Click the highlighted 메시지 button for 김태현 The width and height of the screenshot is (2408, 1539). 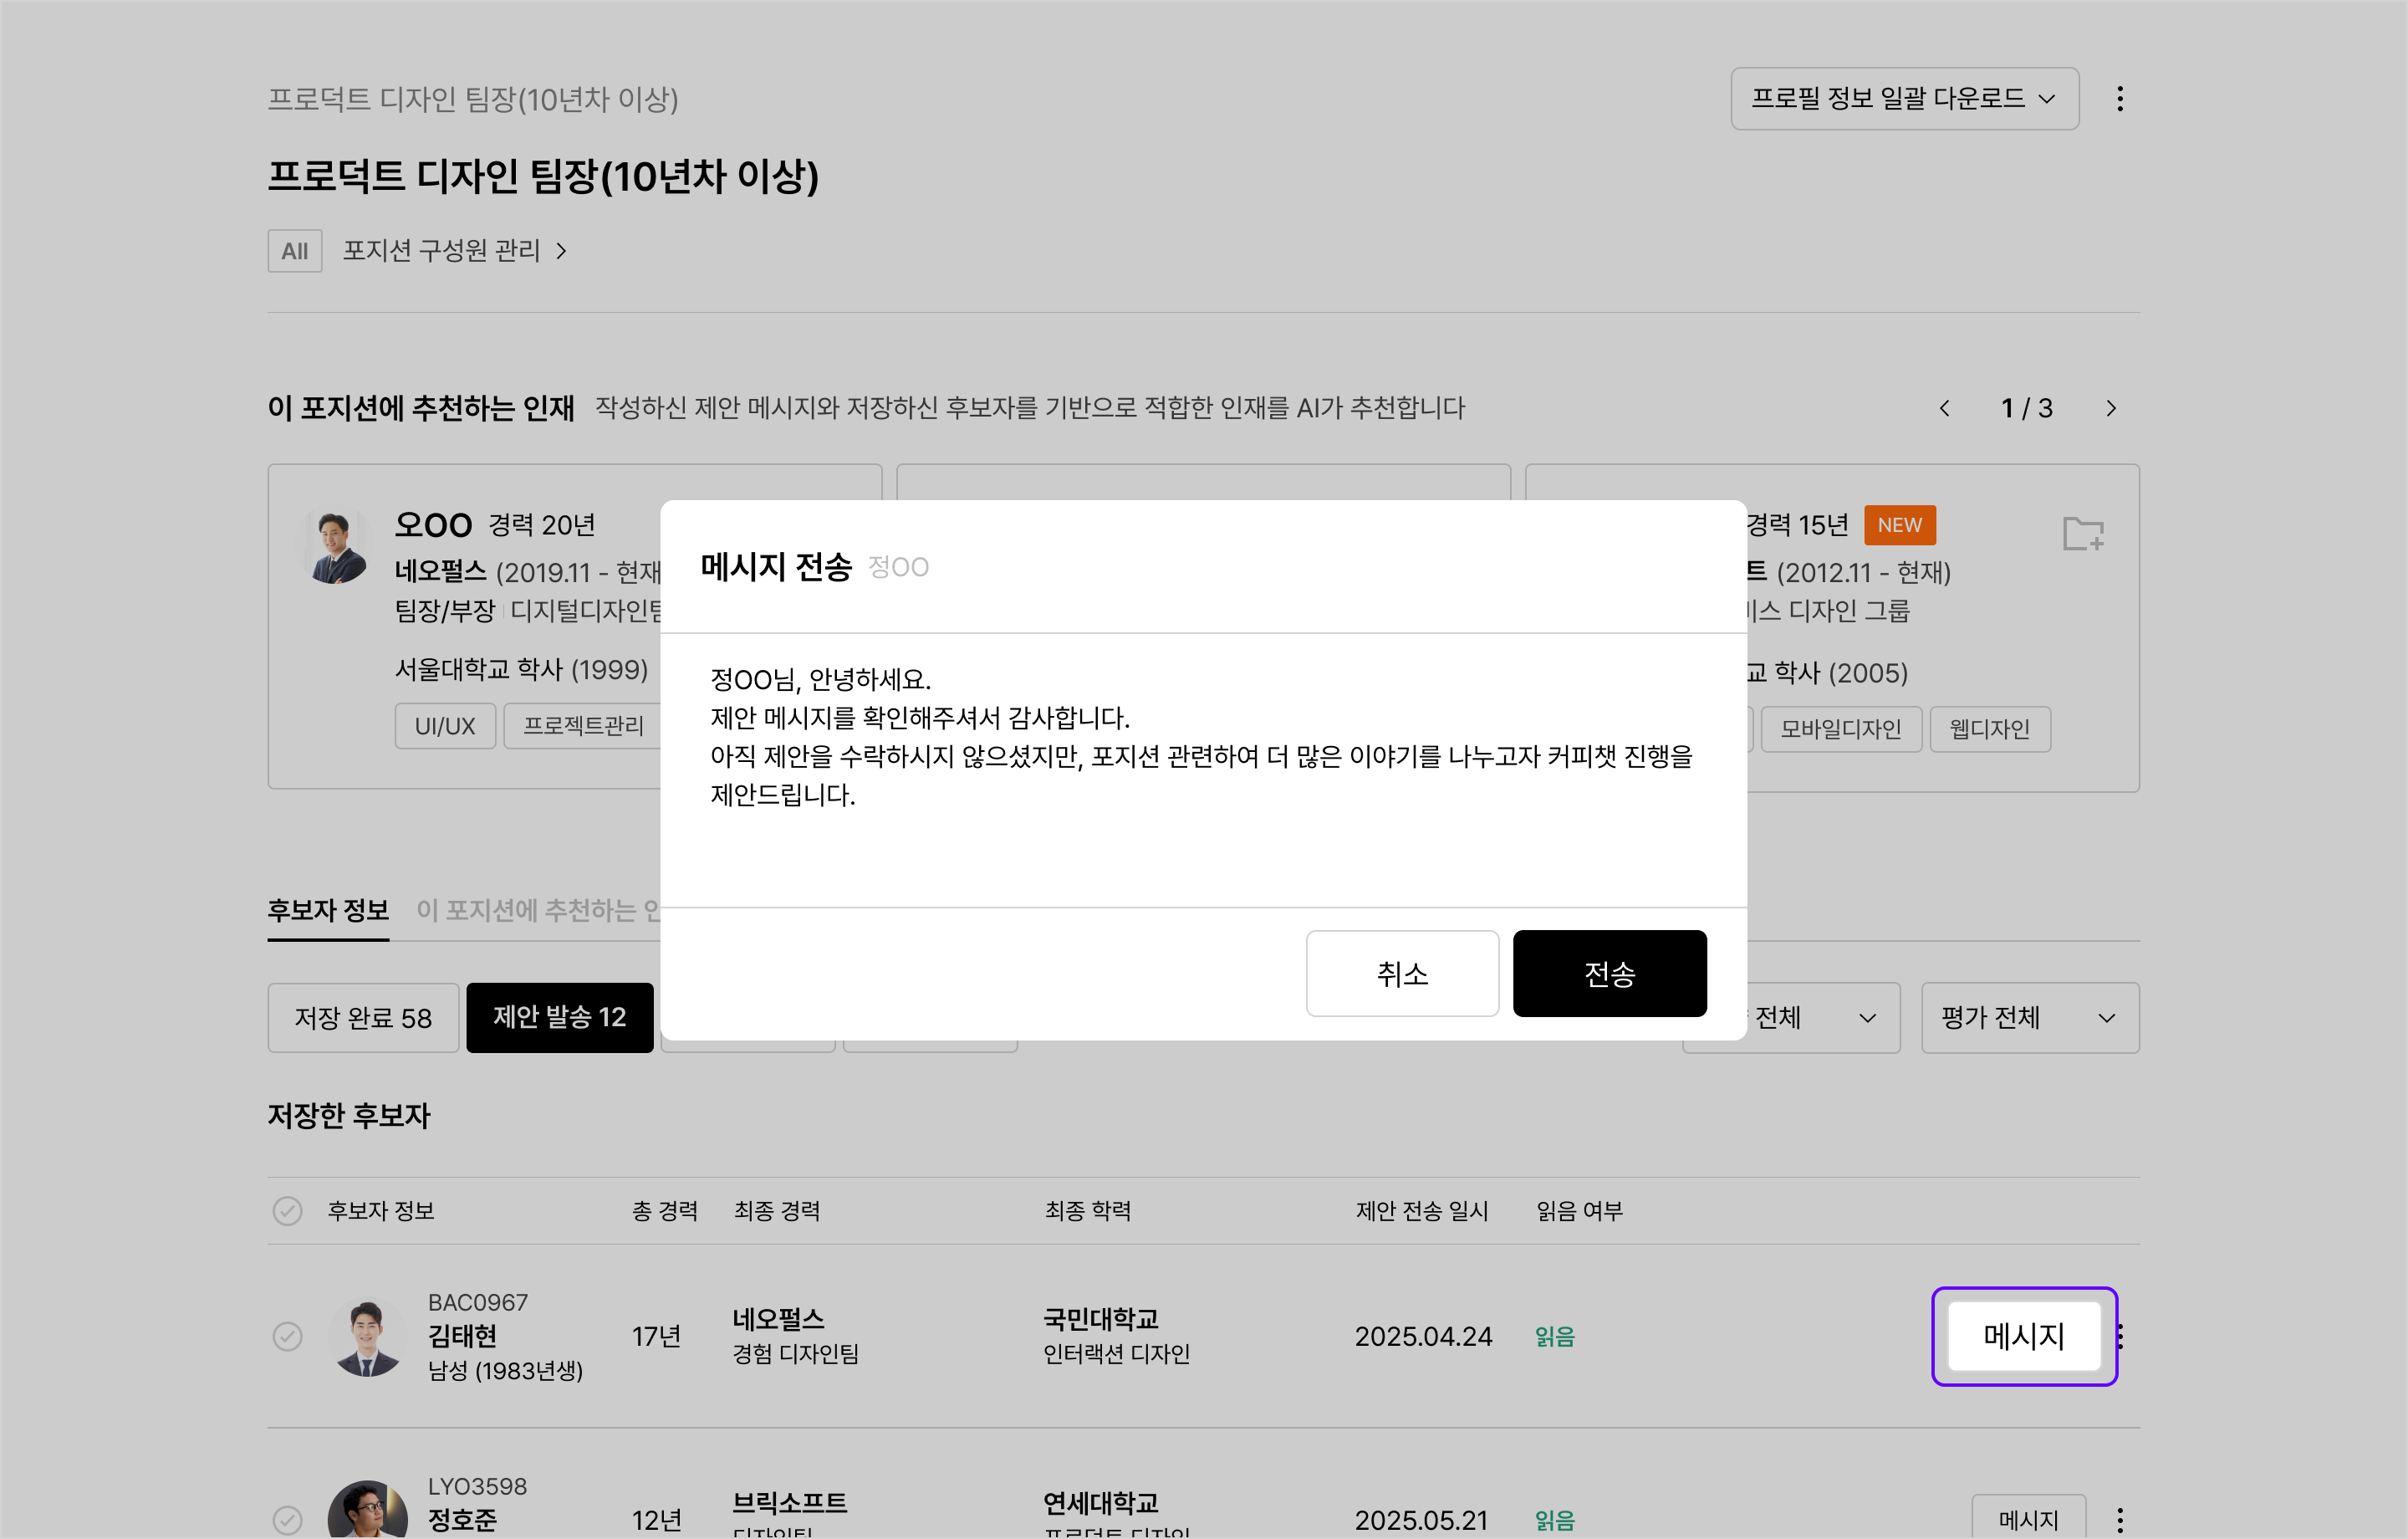(2023, 1336)
